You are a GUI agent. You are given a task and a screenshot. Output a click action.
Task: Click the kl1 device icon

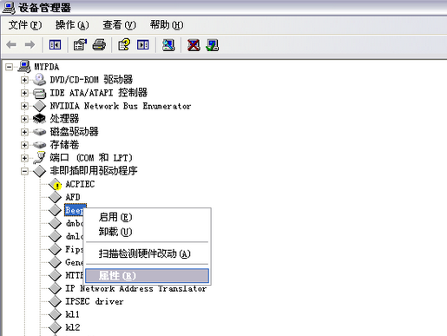[x=55, y=314]
